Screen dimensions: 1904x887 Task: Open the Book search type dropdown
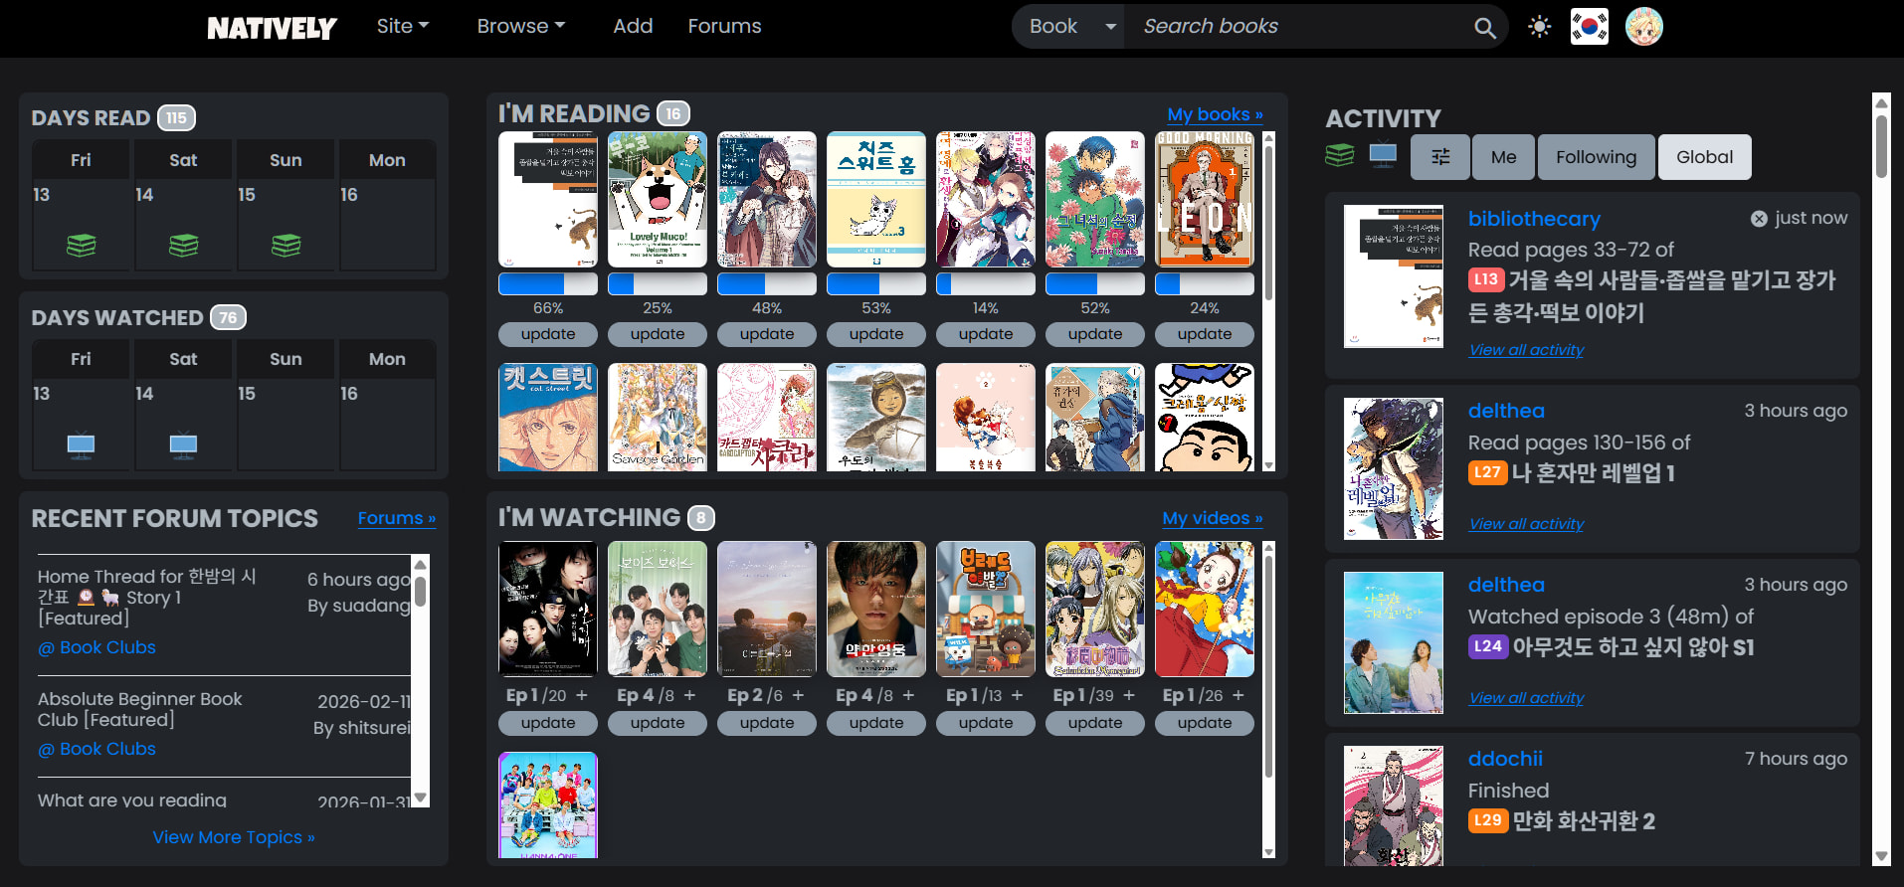pyautogui.click(x=1069, y=27)
